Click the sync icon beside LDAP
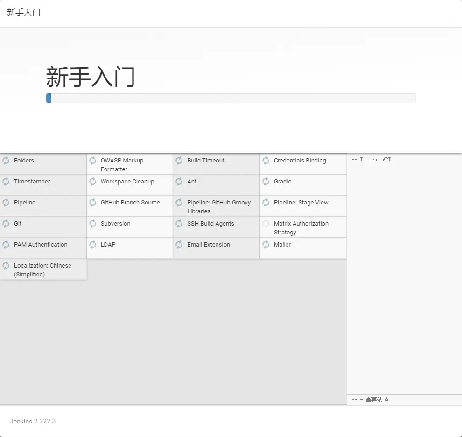The height and width of the screenshot is (437, 462). 92,245
